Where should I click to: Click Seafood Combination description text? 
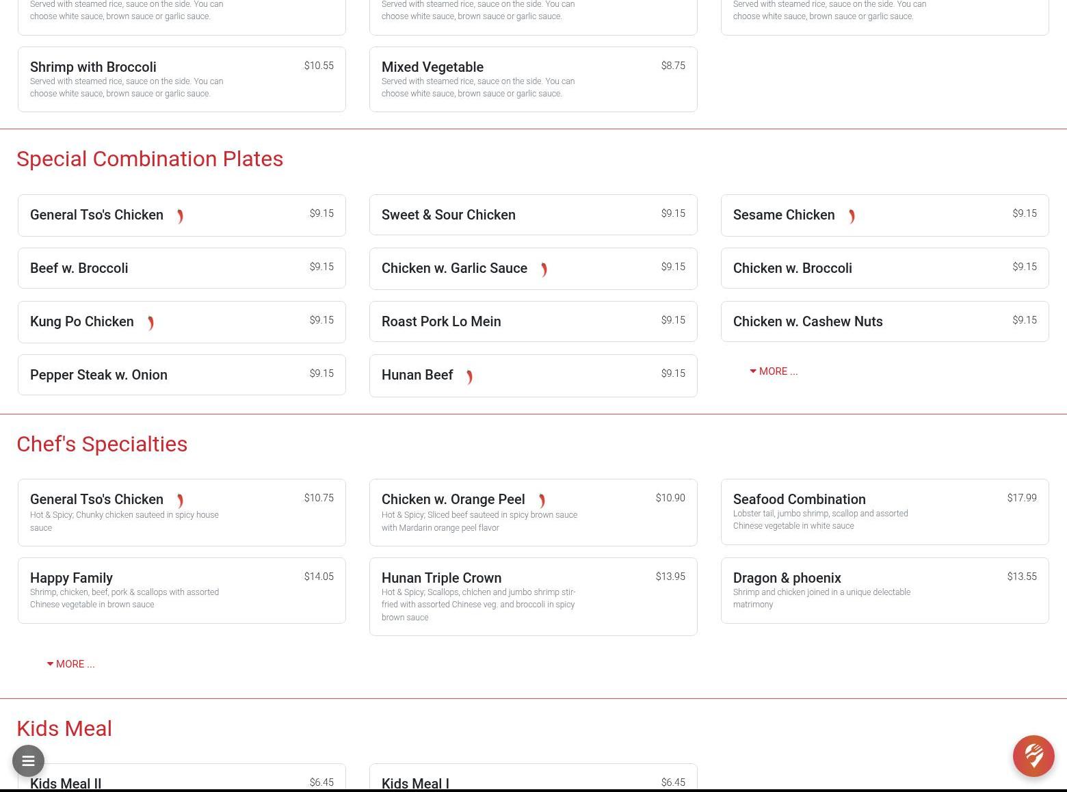click(x=821, y=520)
